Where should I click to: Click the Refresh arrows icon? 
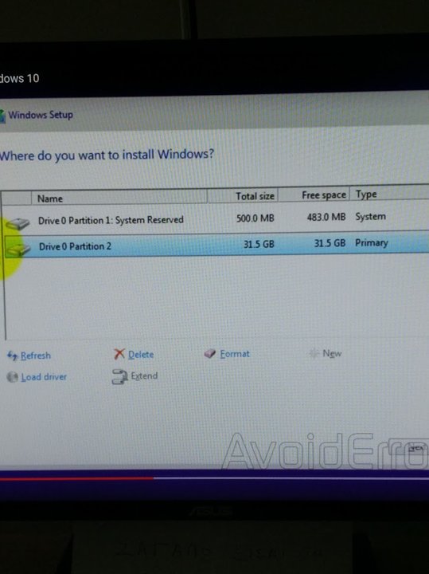pyautogui.click(x=12, y=356)
